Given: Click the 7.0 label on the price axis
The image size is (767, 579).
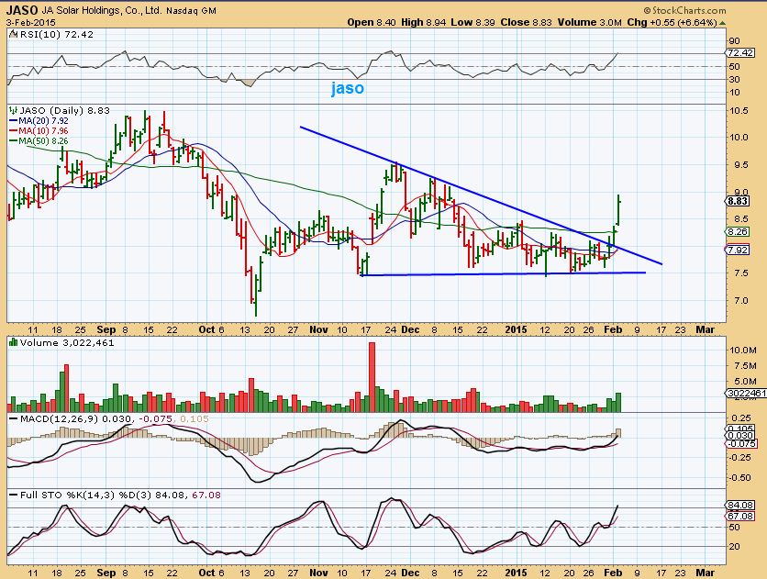Looking at the screenshot, I should (740, 301).
